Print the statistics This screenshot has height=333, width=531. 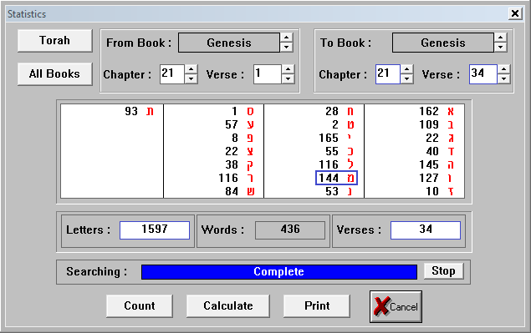(x=317, y=306)
